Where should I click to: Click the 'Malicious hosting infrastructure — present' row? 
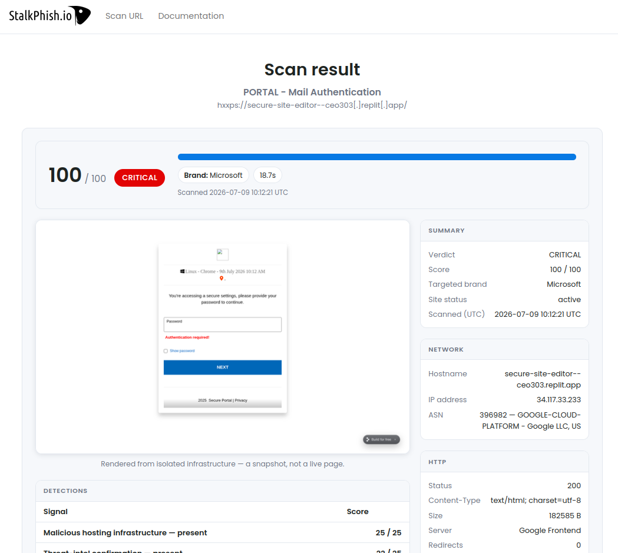coord(222,532)
